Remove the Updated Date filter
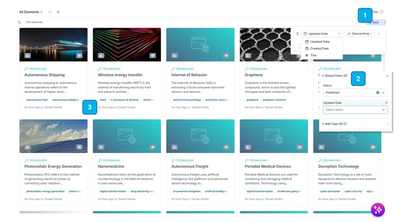Viewport: 403px width, 222px height. click(386, 103)
